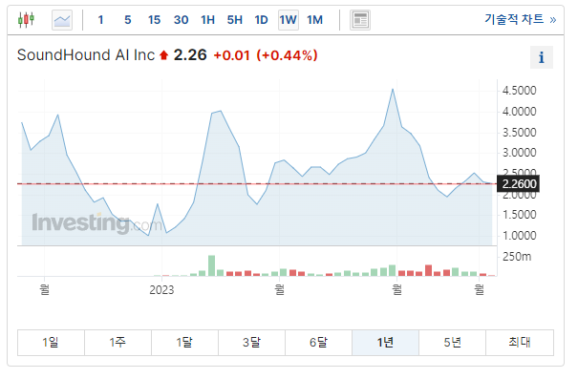Click the 4.5 peak on price line
578x379 pixels.
[393, 90]
